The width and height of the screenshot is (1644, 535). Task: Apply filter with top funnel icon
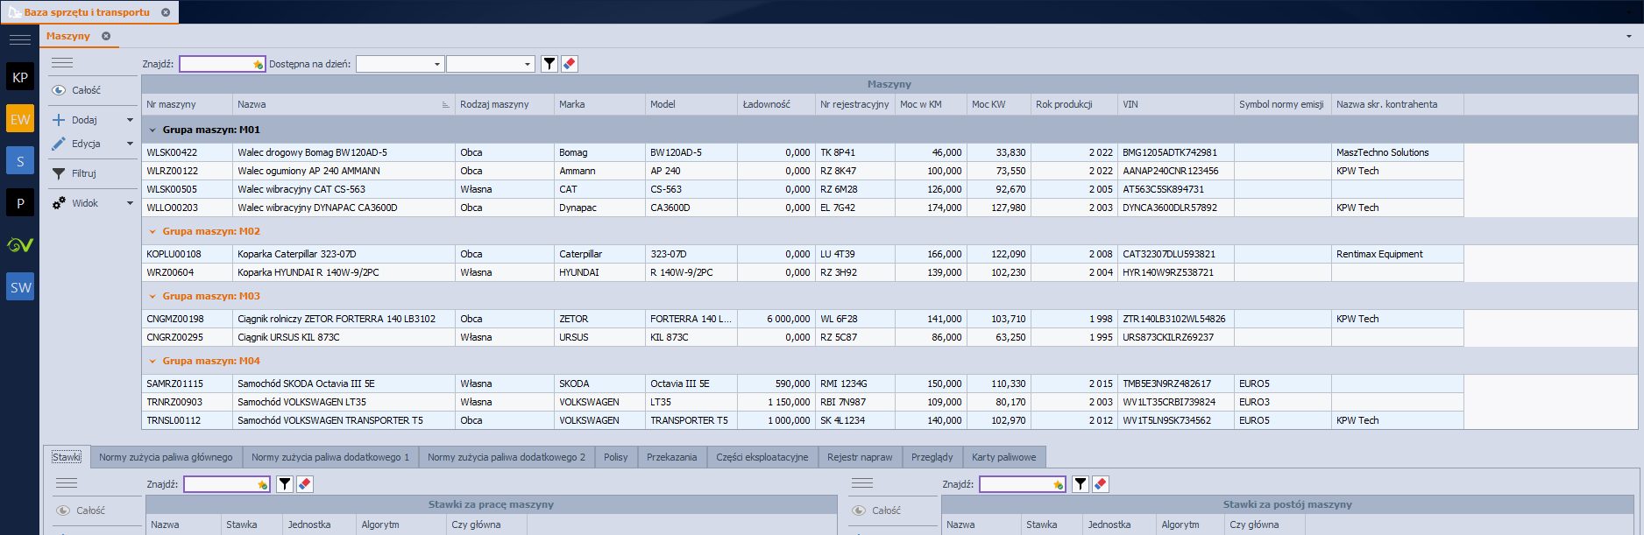coord(549,64)
